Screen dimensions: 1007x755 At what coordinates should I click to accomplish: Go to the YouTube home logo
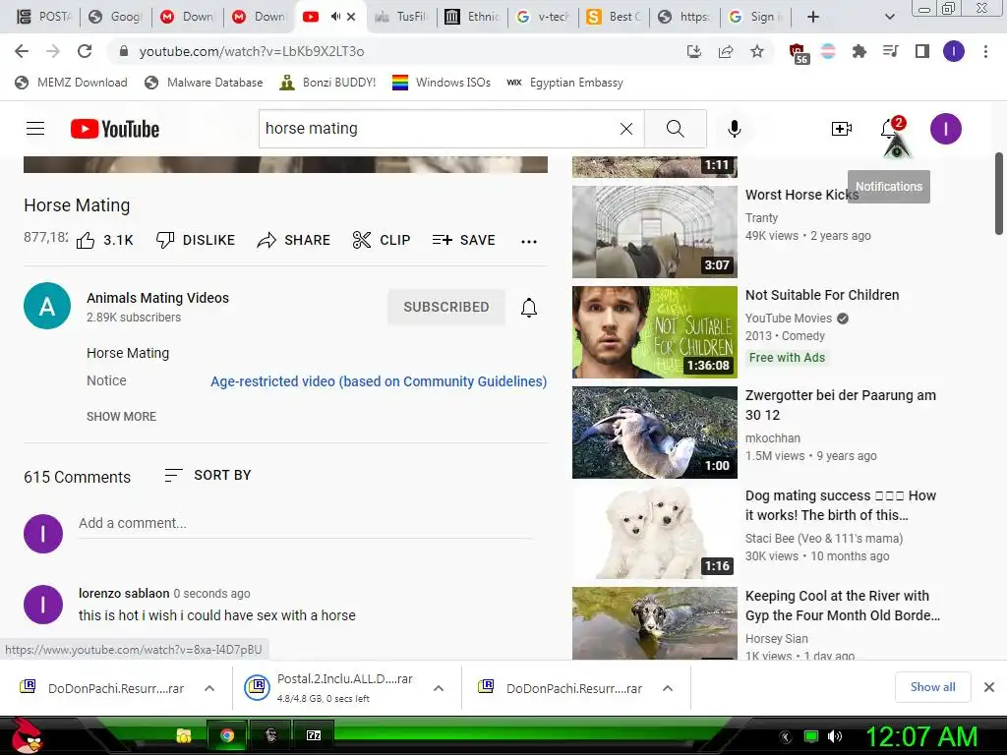[115, 129]
